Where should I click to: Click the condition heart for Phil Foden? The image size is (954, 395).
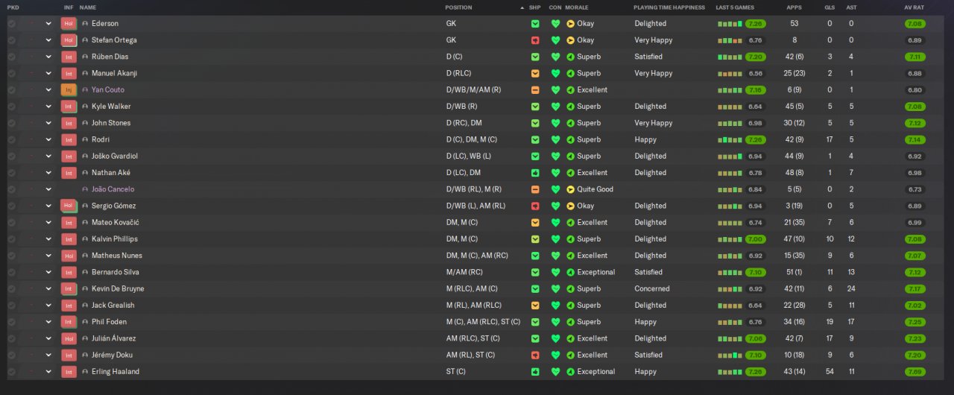pyautogui.click(x=555, y=322)
